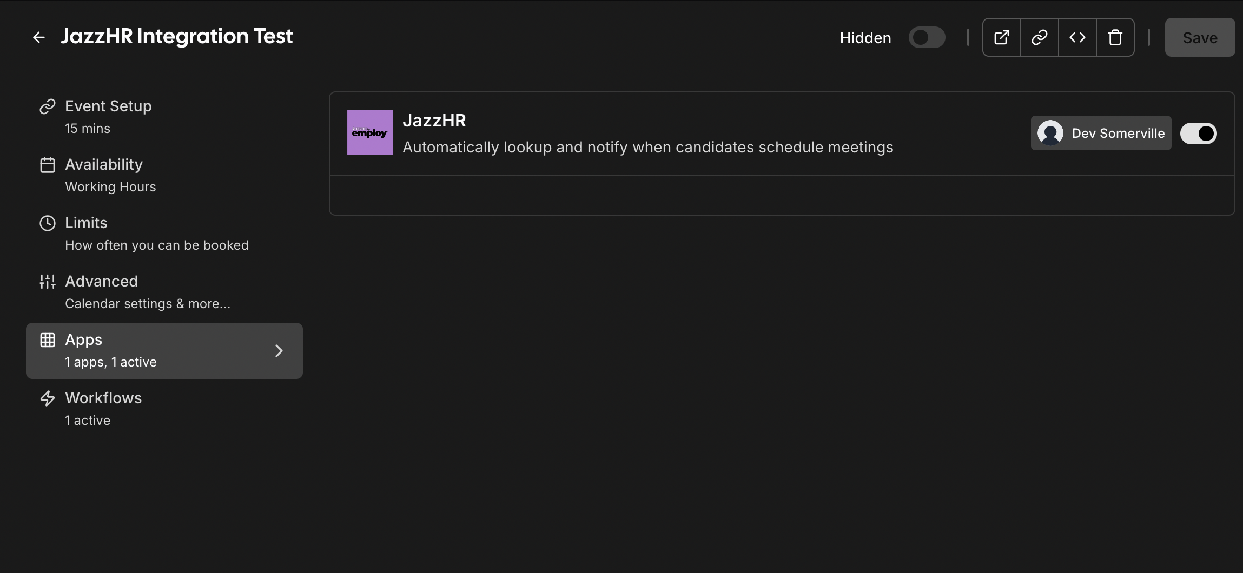Screen dimensions: 1243x573
Task: Disable the JazzHR app toggle
Action: [x=1198, y=133]
